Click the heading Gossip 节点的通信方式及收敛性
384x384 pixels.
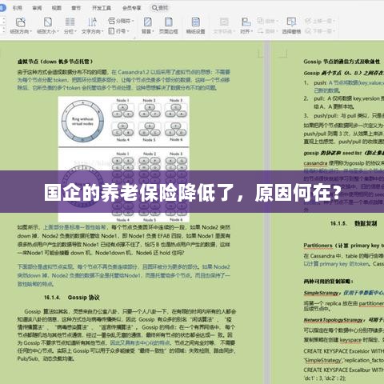click(x=342, y=62)
